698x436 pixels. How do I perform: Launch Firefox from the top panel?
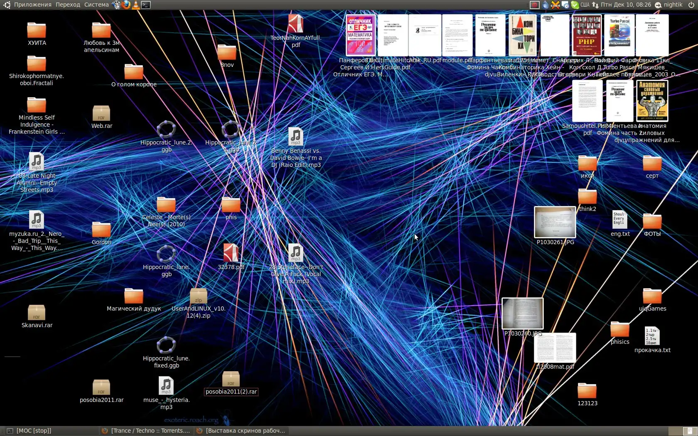(x=126, y=5)
